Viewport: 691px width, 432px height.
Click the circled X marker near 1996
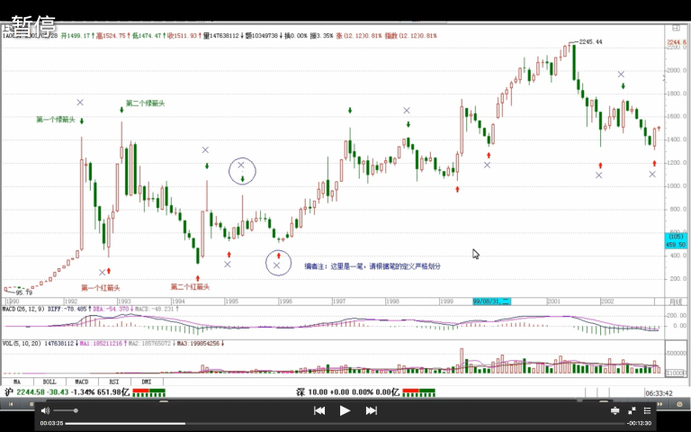click(x=277, y=265)
